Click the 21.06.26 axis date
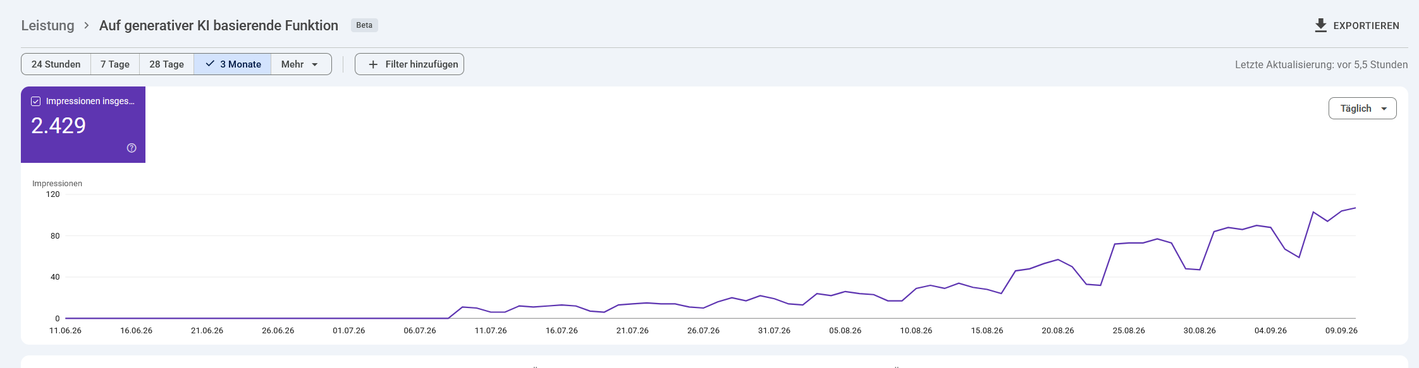The height and width of the screenshot is (368, 1419). (207, 331)
